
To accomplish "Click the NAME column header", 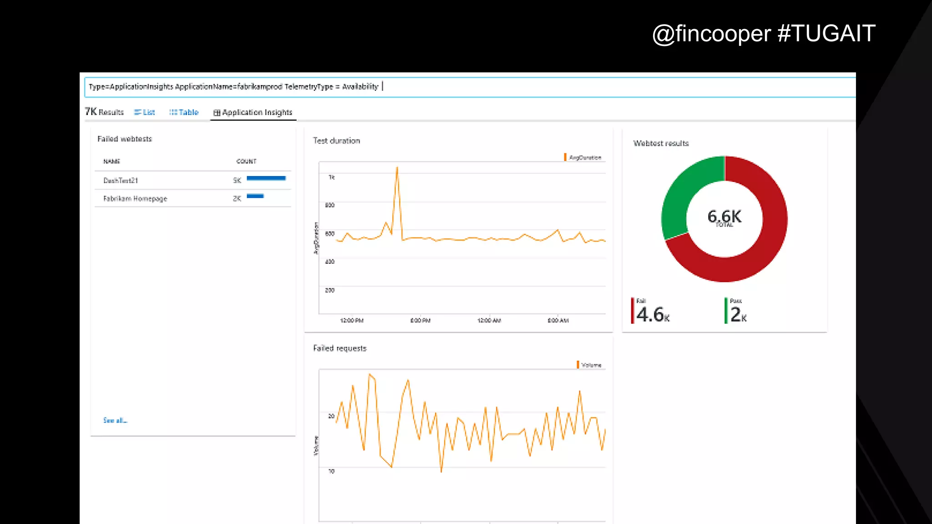I will click(111, 161).
